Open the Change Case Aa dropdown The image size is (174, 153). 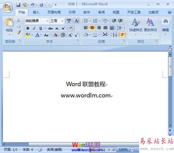pos(47,35)
